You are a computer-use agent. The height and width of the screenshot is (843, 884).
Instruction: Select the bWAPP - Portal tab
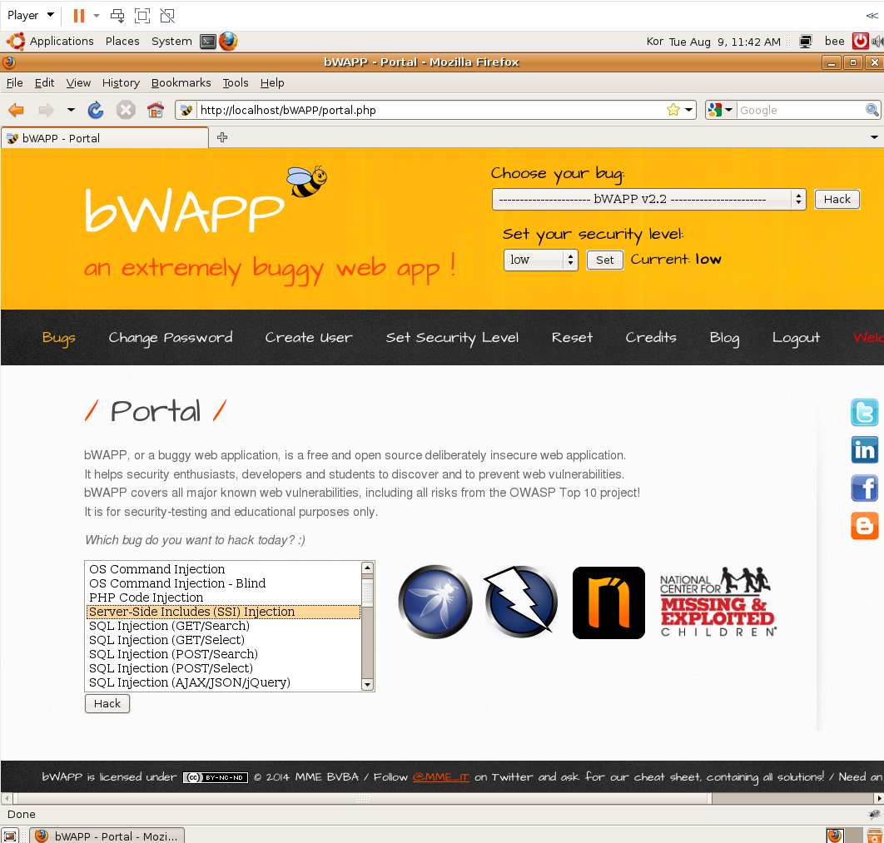click(x=105, y=138)
